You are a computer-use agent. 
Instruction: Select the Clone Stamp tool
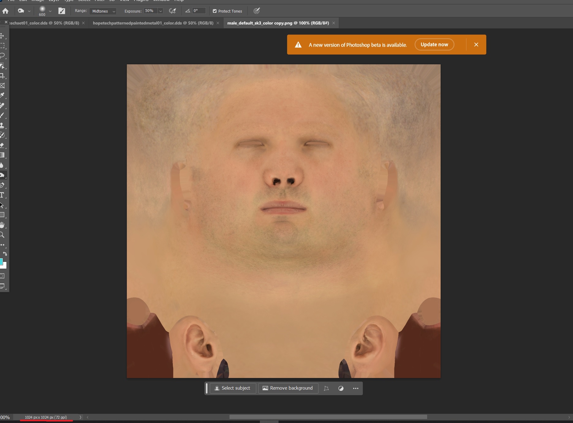point(2,125)
